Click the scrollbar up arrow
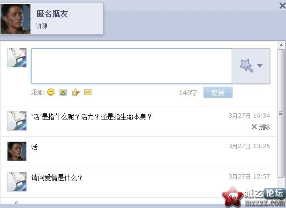The height and width of the screenshot is (208, 286). coord(281,45)
